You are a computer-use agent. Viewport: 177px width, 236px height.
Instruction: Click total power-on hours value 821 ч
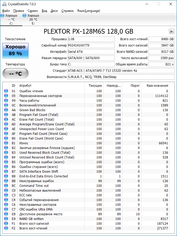[161, 64]
